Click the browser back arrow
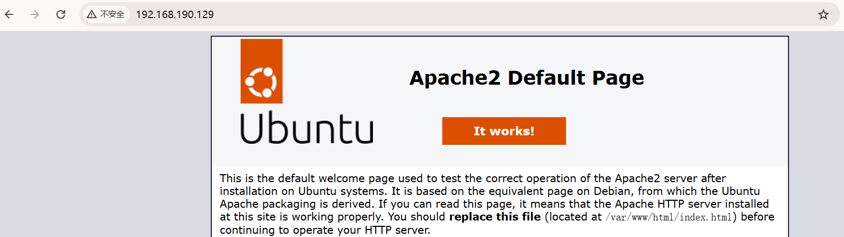The height and width of the screenshot is (237, 844). coord(10,14)
